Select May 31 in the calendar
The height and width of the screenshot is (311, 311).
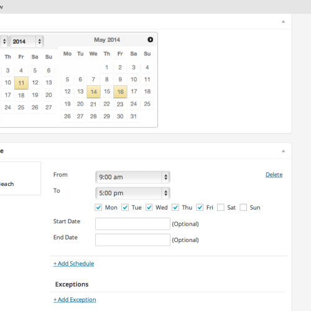coord(134,116)
